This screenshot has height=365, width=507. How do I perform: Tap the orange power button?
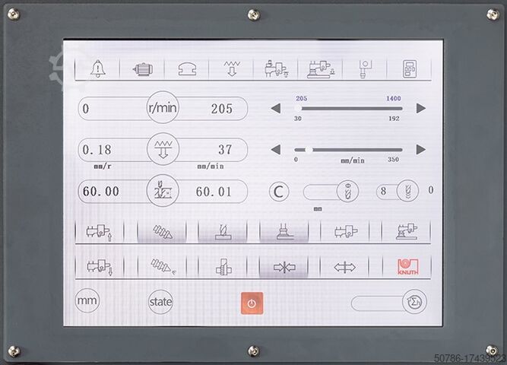[252, 303]
